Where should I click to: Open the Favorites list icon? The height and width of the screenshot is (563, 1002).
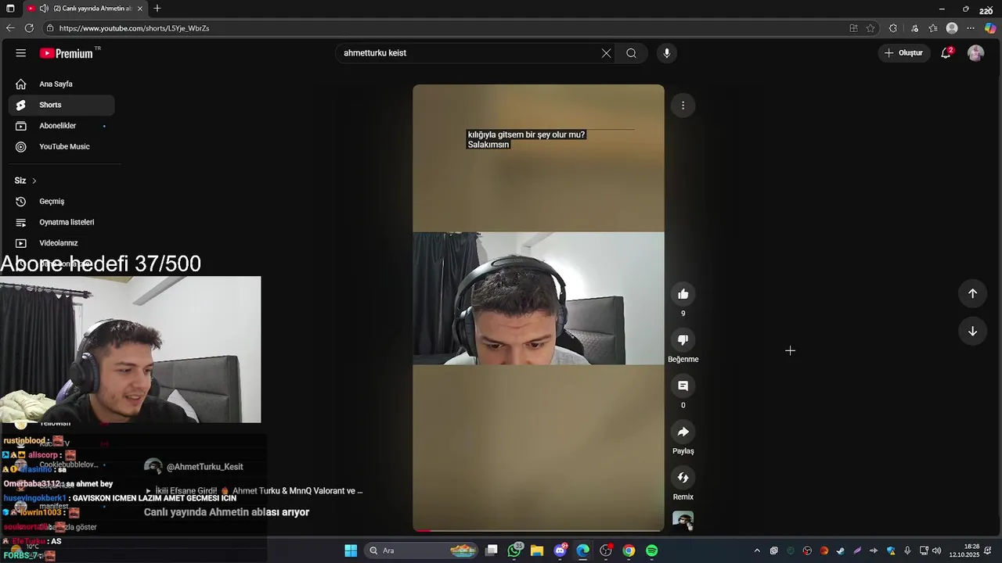coord(933,28)
